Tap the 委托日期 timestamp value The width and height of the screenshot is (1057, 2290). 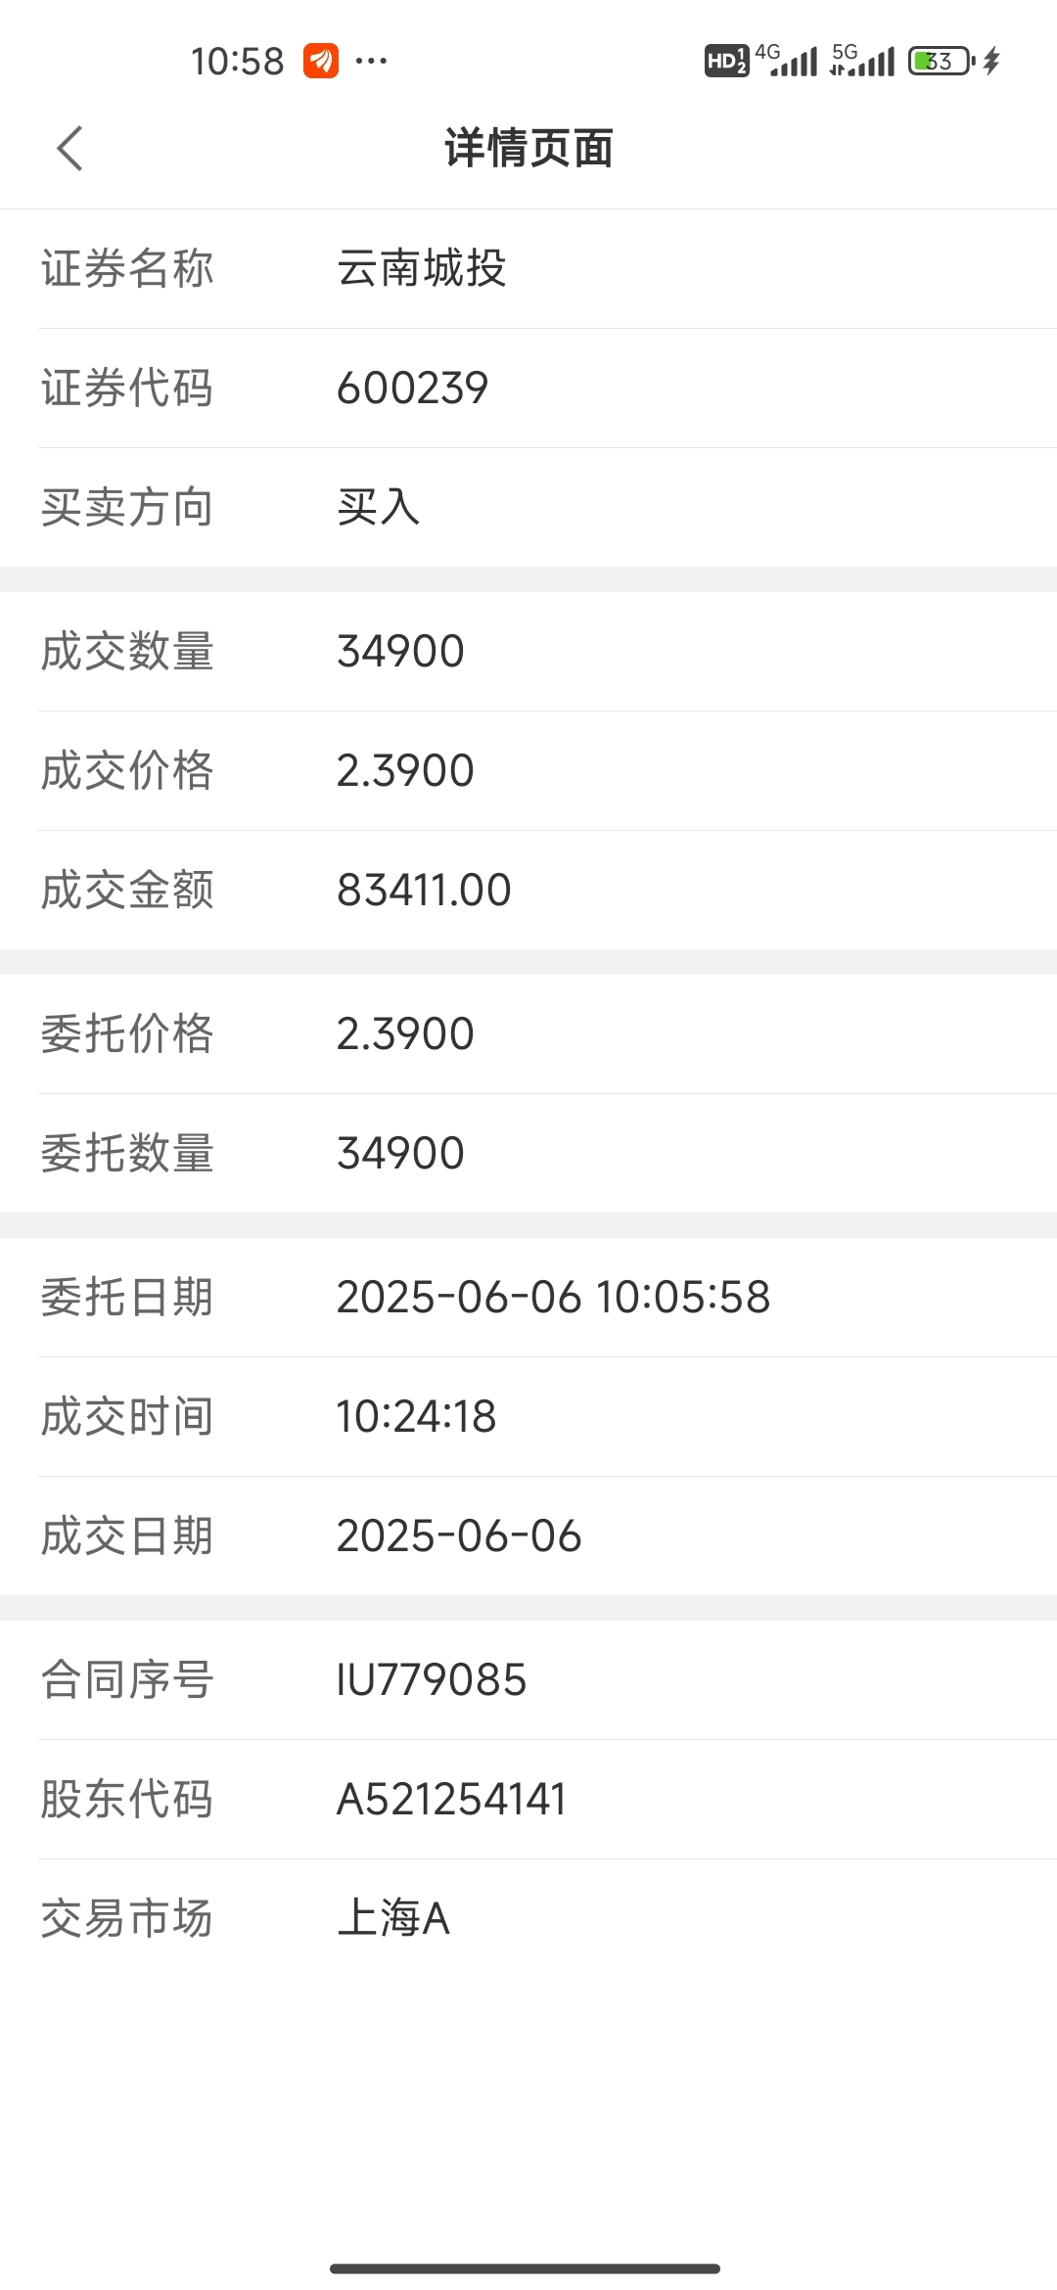(x=553, y=1298)
